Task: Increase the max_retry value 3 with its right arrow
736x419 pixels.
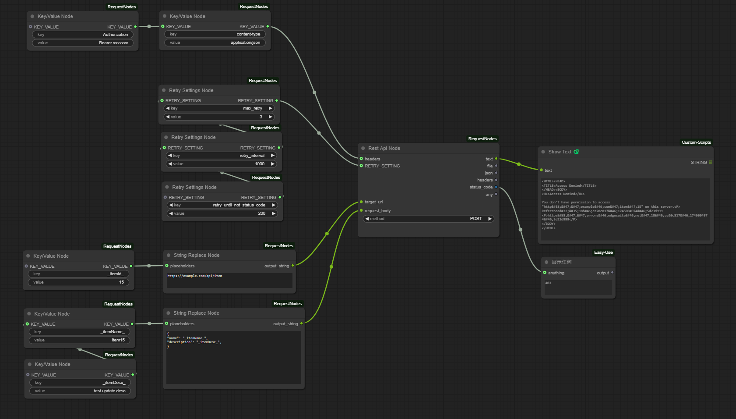Action: coord(271,117)
